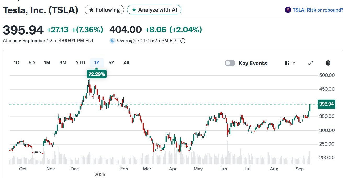Click the 300.00 axis label
The height and width of the screenshot is (178, 343).
[327, 130]
